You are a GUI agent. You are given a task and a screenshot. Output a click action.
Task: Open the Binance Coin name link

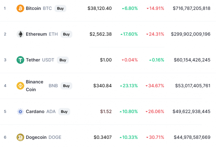coord(35,86)
